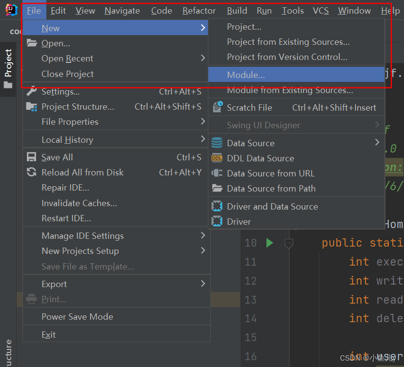
Task: Open the Build menu
Action: tap(237, 11)
